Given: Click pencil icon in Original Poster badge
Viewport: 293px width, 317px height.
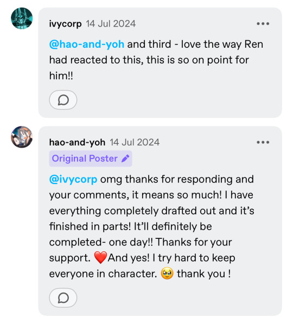Looking at the screenshot, I should (125, 158).
